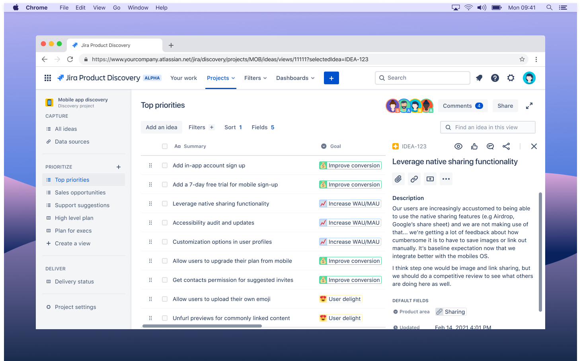Check Allow users to upload their own emoji
Screen dimensions: 581x361
point(165,299)
